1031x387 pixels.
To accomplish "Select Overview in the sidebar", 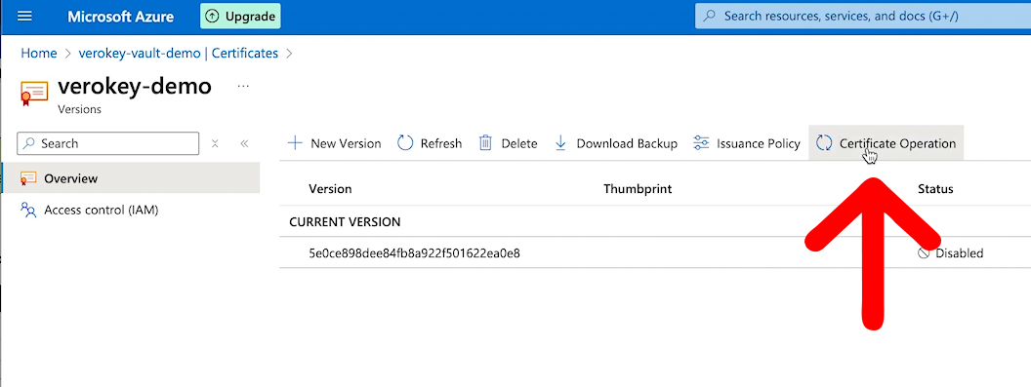I will point(131,178).
